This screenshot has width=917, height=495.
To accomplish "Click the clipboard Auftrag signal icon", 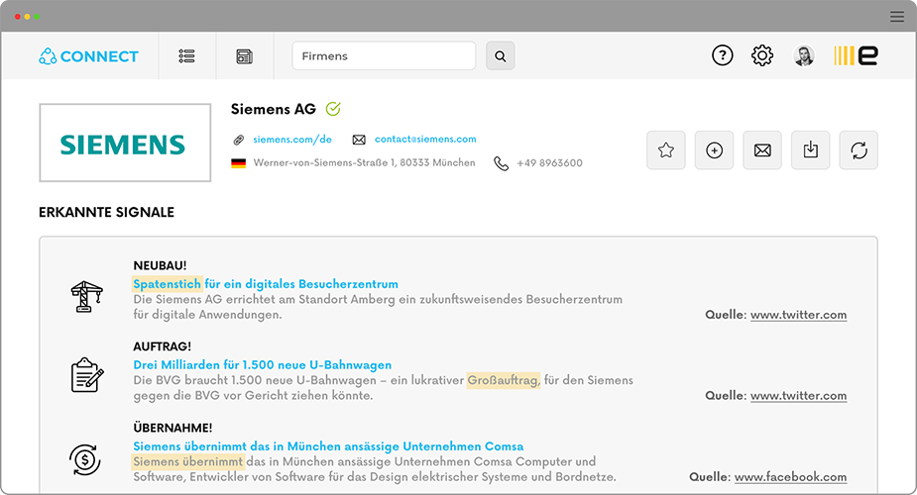I will point(87,375).
